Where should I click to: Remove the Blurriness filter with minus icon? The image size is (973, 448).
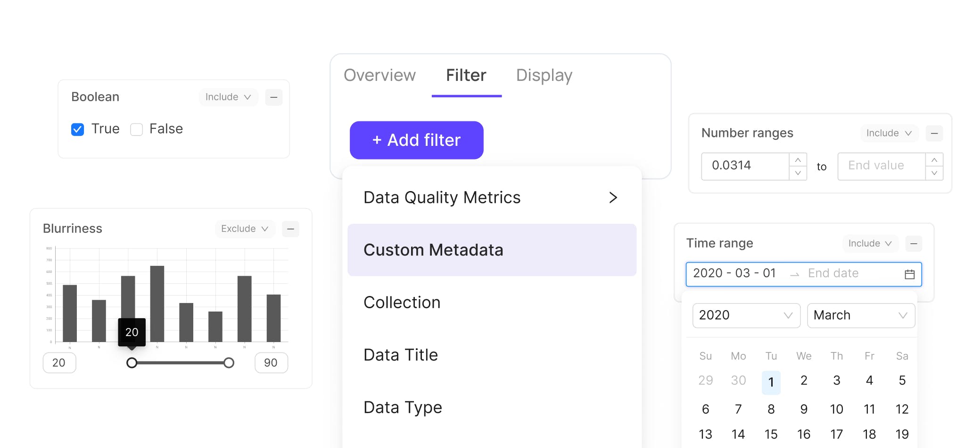coord(290,229)
